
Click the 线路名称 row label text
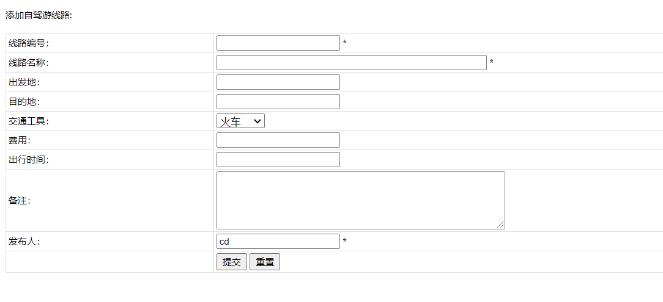[28, 63]
